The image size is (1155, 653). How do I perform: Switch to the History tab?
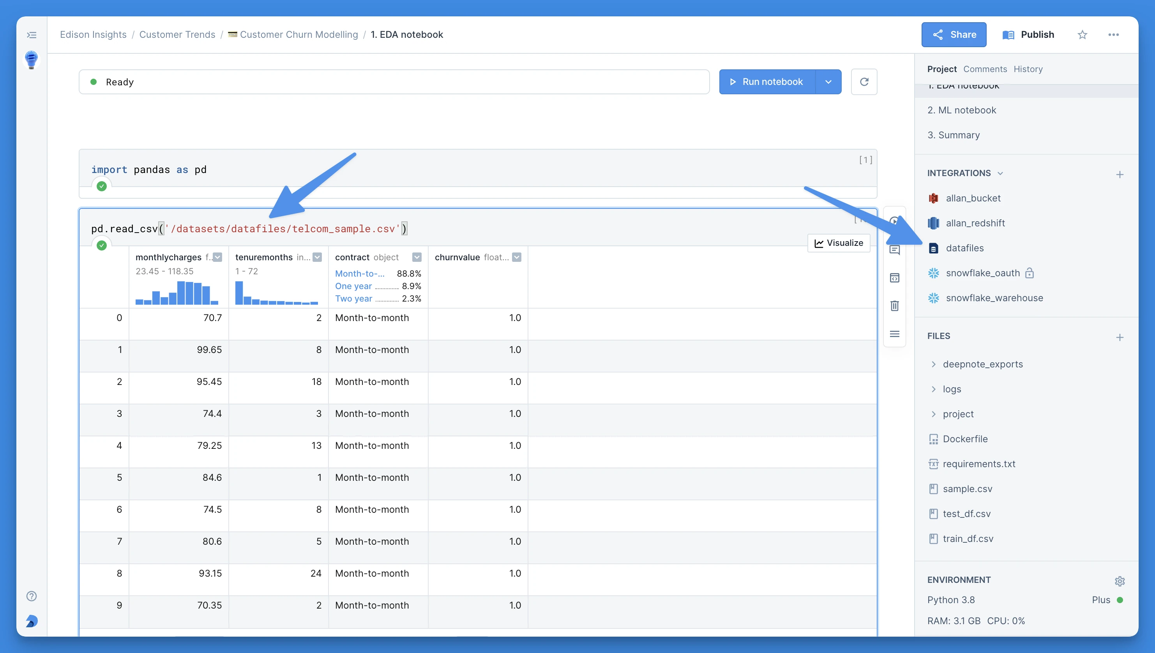[1028, 69]
